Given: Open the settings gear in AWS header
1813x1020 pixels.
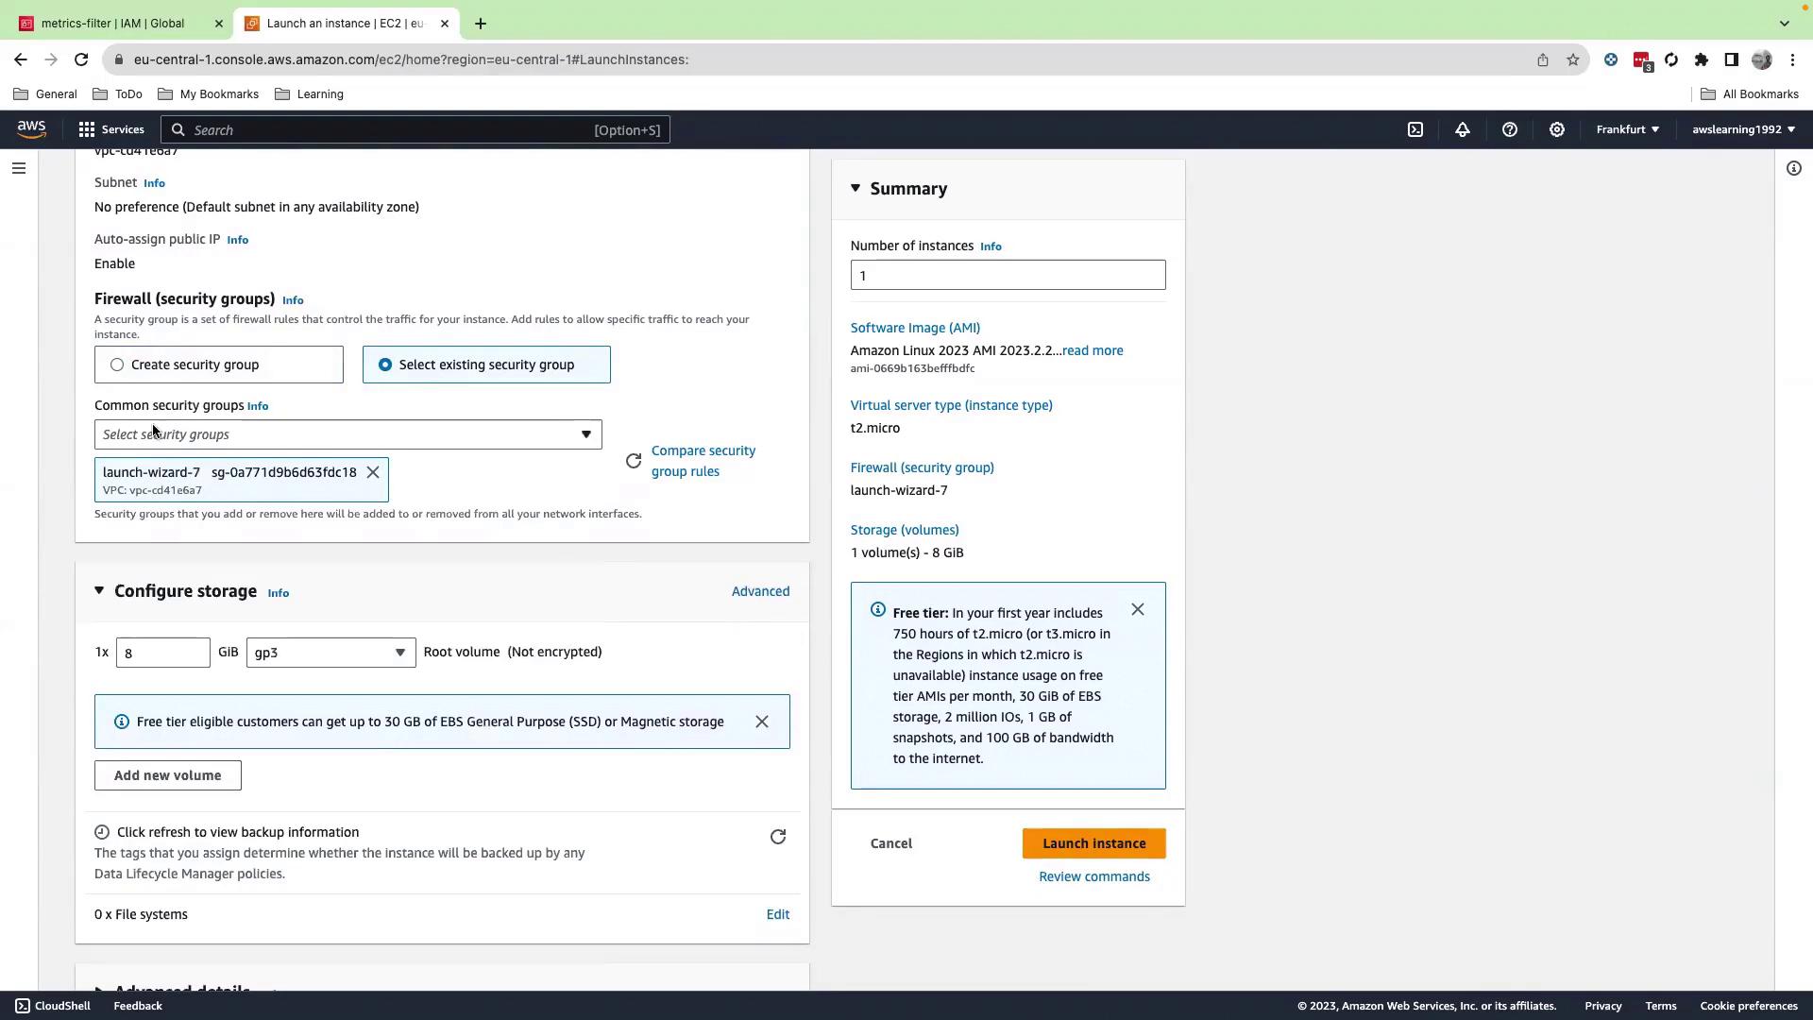Looking at the screenshot, I should point(1556,129).
